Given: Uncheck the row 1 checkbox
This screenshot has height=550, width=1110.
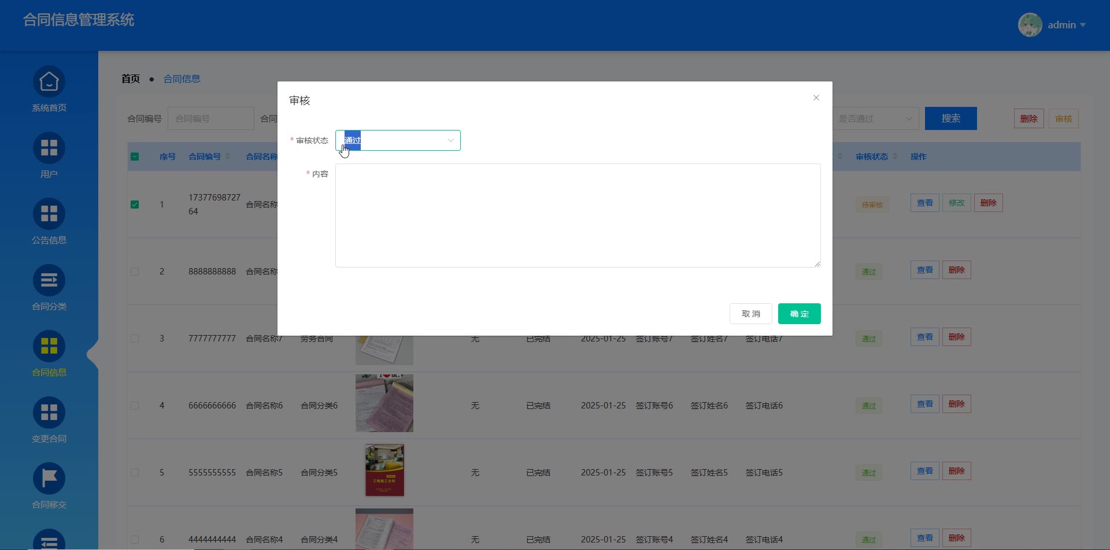Looking at the screenshot, I should 135,205.
